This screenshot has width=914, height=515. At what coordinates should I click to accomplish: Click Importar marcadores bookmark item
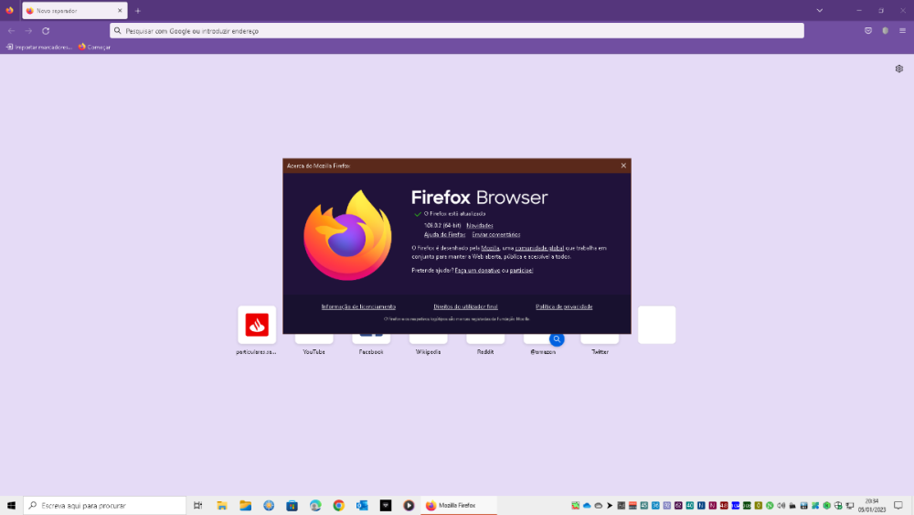39,48
